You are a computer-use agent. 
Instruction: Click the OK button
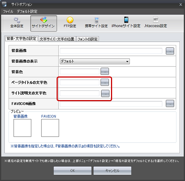pos(73,171)
